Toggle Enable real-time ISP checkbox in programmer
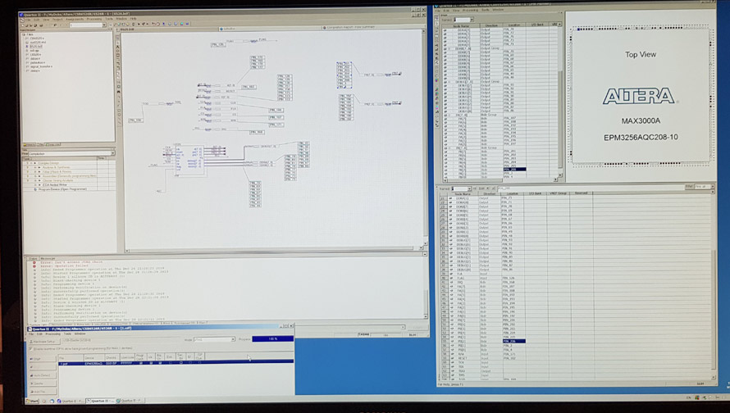Screen dimensions: 730x413 click(x=30, y=348)
